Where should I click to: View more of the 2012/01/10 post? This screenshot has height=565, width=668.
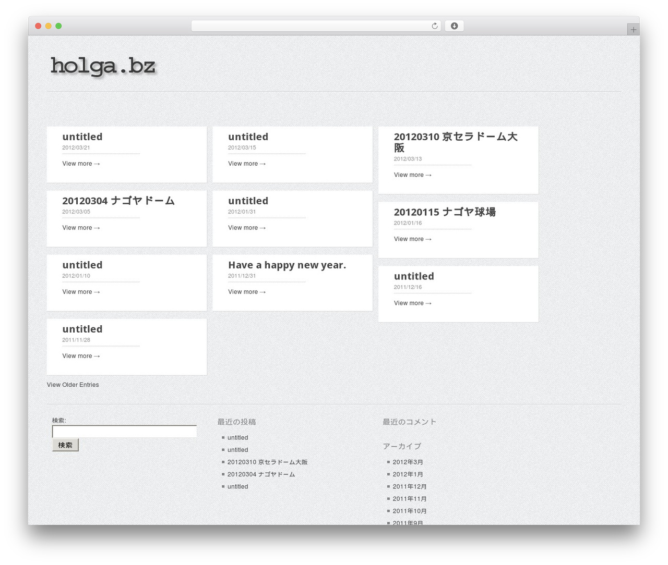pyautogui.click(x=81, y=292)
